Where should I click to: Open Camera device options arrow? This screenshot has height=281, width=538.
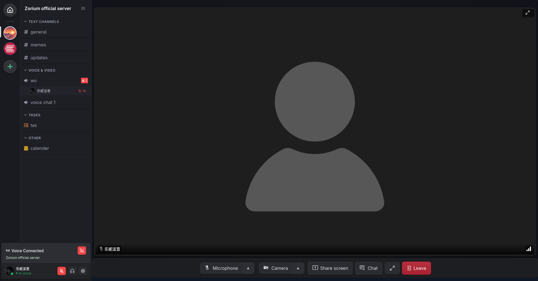click(298, 268)
